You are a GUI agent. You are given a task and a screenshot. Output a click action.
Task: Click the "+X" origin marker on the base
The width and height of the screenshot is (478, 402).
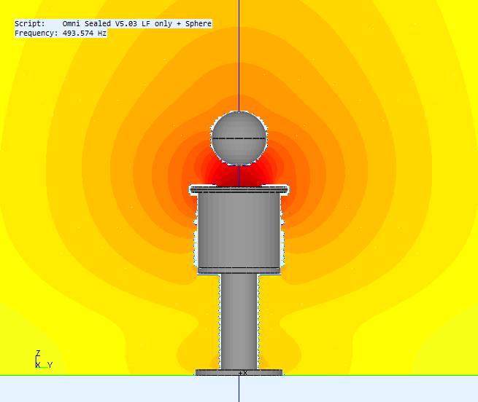[x=243, y=373]
